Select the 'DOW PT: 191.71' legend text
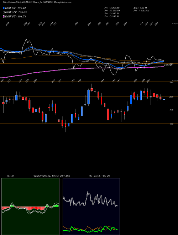Viewport: 178px width, 235px height. point(15,16)
